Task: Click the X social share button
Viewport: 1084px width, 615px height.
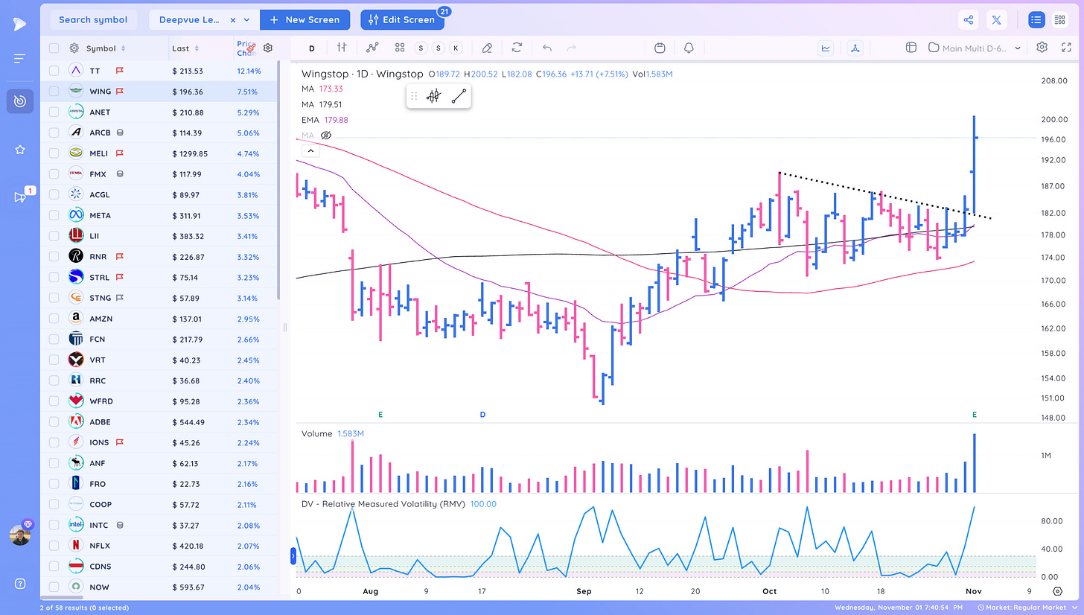Action: pos(997,20)
